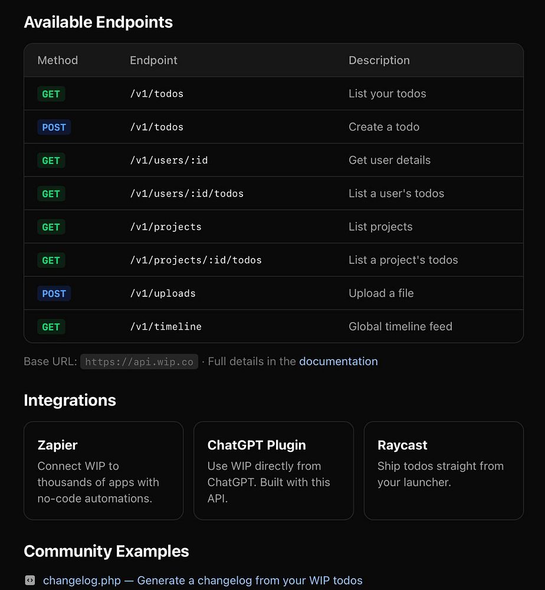Select the Raycast integration card
This screenshot has width=545, height=590.
(x=444, y=470)
